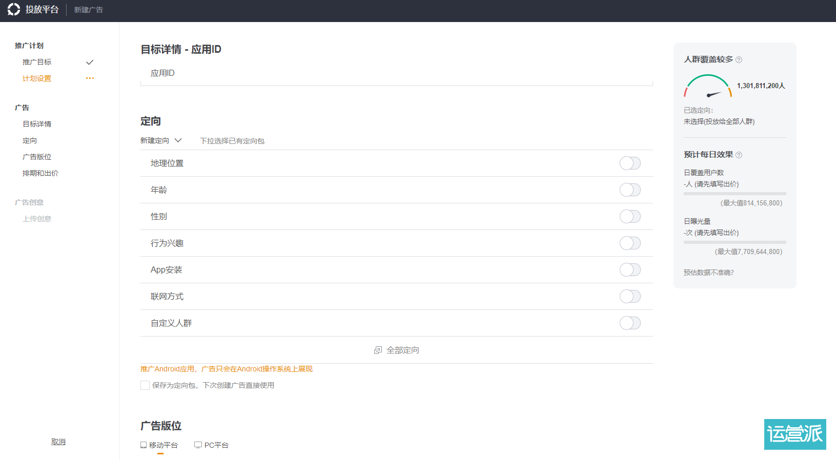Click 最大值7,709,644,800 text

749,252
